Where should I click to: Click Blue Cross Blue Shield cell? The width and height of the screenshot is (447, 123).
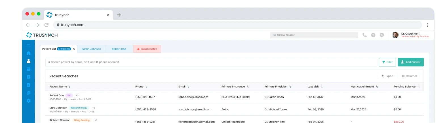pos(235,97)
